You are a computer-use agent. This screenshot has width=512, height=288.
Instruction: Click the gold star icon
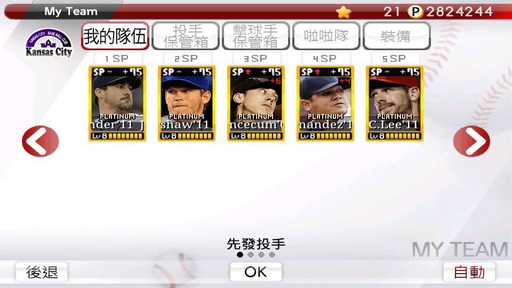(343, 12)
